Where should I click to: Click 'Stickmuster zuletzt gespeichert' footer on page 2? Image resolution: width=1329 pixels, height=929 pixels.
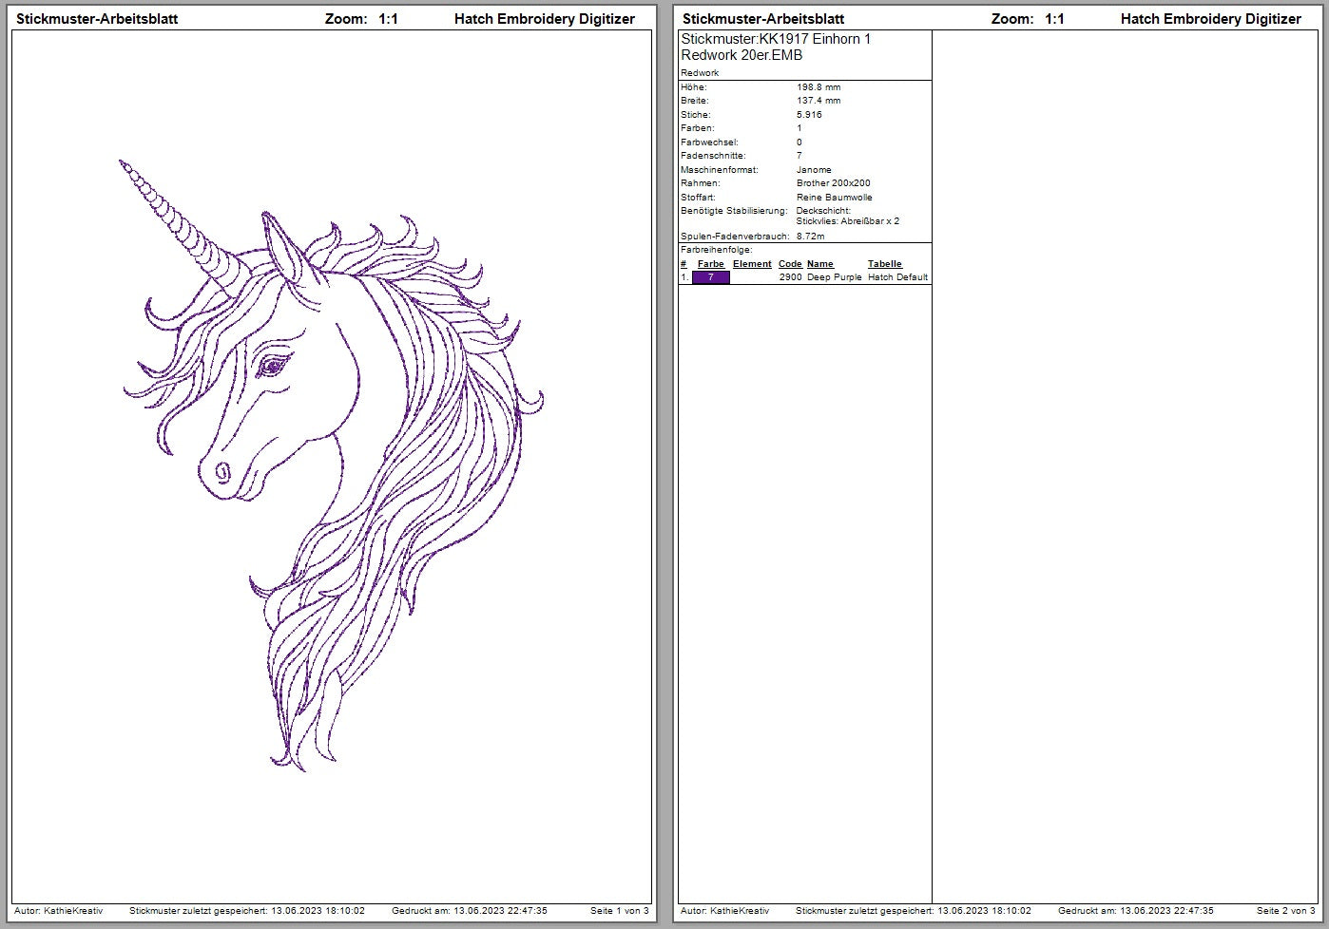tap(913, 911)
